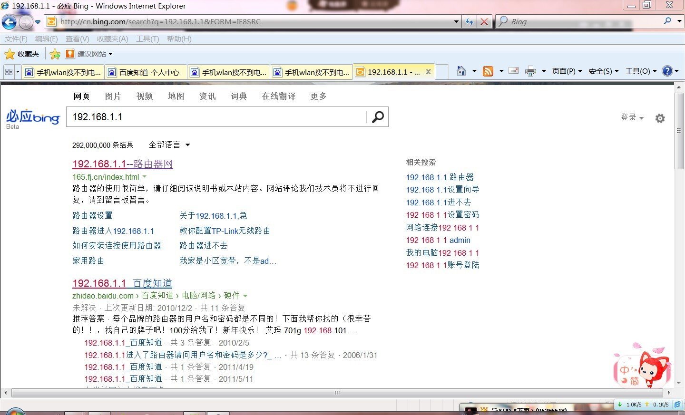Open a new blank tab

click(442, 72)
